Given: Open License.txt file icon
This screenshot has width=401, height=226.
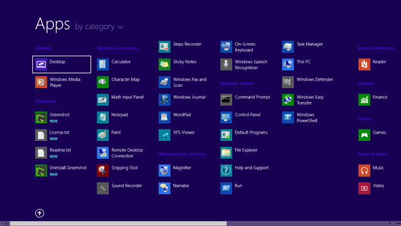Looking at the screenshot, I should click(x=41, y=135).
